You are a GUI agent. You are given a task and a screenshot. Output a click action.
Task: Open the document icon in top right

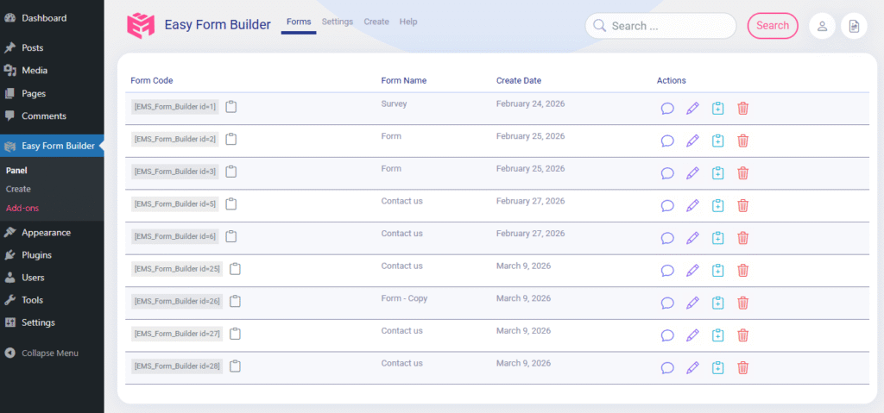pyautogui.click(x=854, y=26)
